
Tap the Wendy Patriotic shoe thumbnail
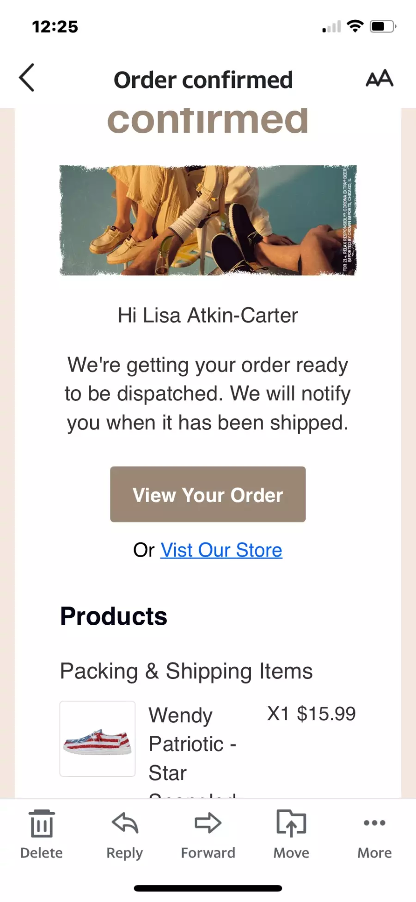point(98,739)
